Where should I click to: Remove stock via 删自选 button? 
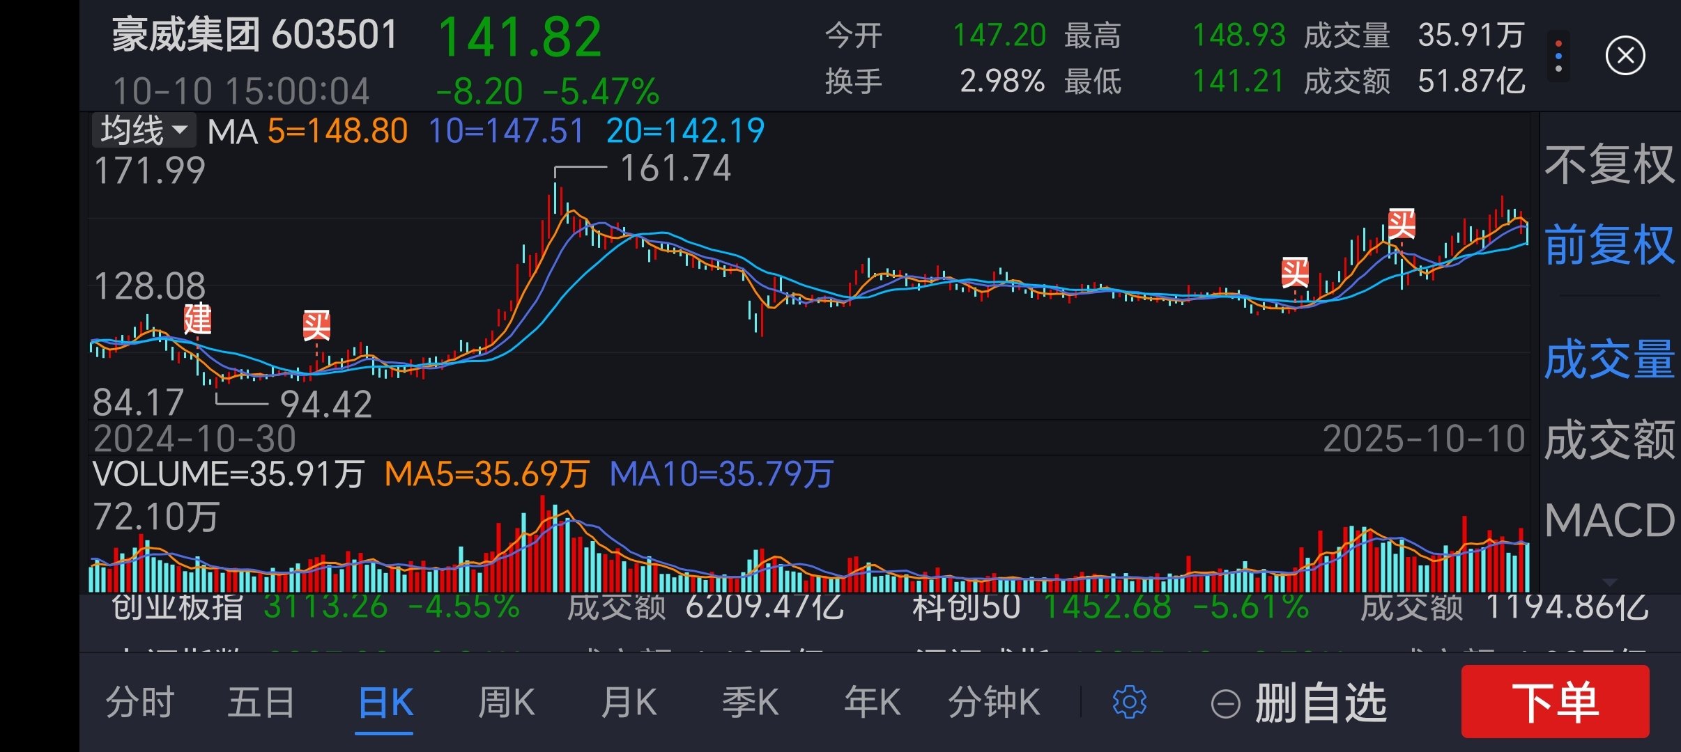coord(1320,703)
